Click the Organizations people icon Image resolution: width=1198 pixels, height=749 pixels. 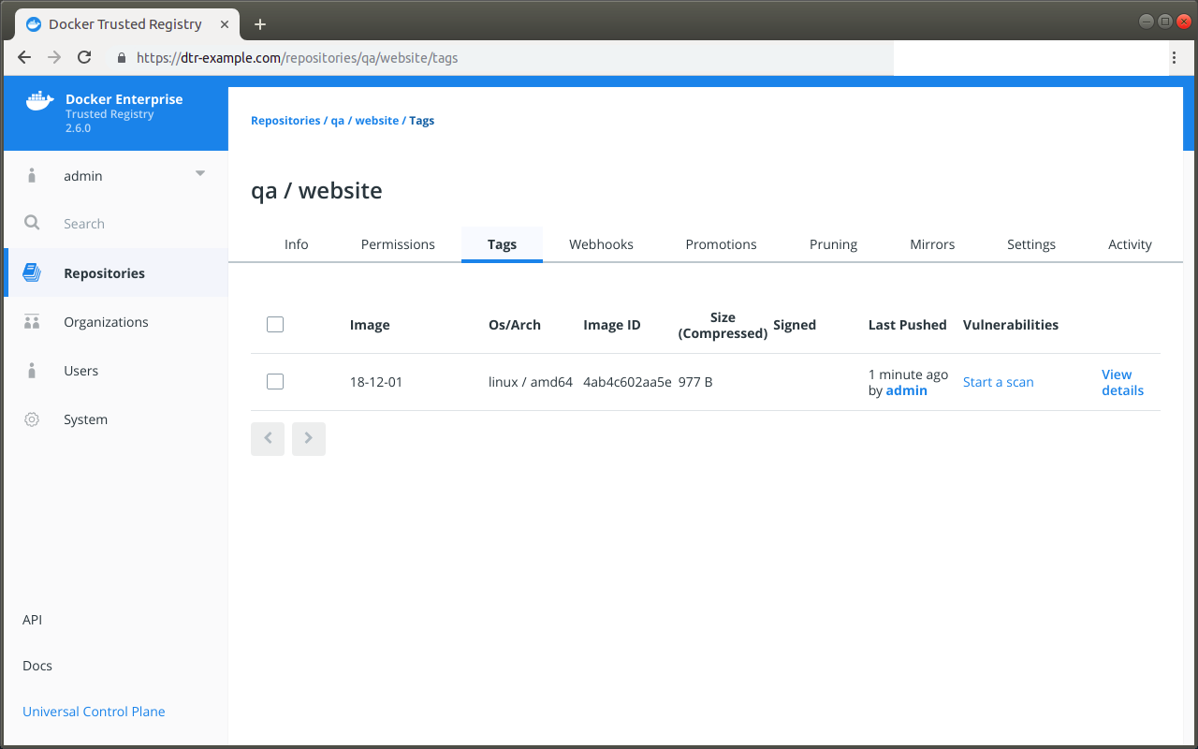point(32,322)
